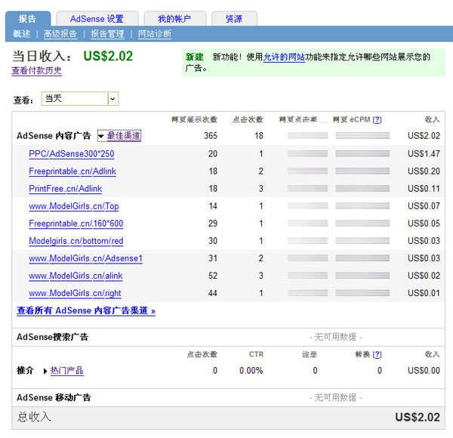Open the PrintFree.cn/Adlink channel report
Screen dimensions: 453x438
(65, 189)
